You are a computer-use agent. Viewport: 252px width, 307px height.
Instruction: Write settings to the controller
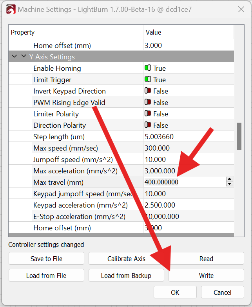[206, 276]
